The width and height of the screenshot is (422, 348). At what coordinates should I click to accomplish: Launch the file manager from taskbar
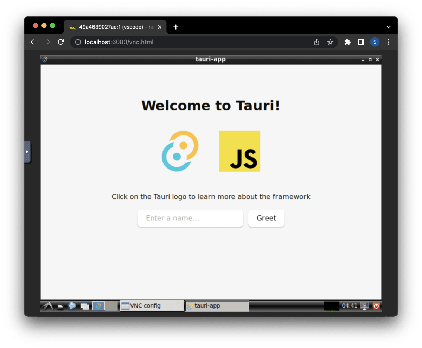pyautogui.click(x=61, y=306)
